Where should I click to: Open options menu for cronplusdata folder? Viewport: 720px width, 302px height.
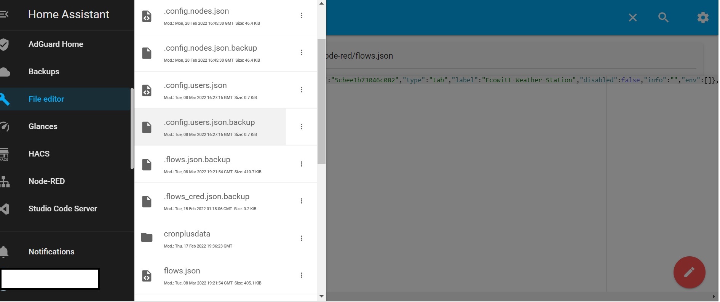tap(302, 238)
